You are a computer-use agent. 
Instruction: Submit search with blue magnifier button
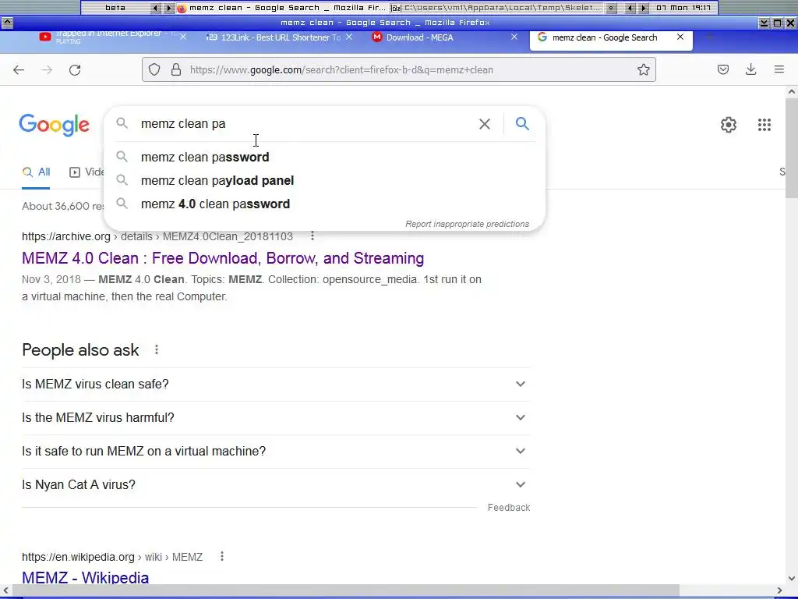coord(522,123)
